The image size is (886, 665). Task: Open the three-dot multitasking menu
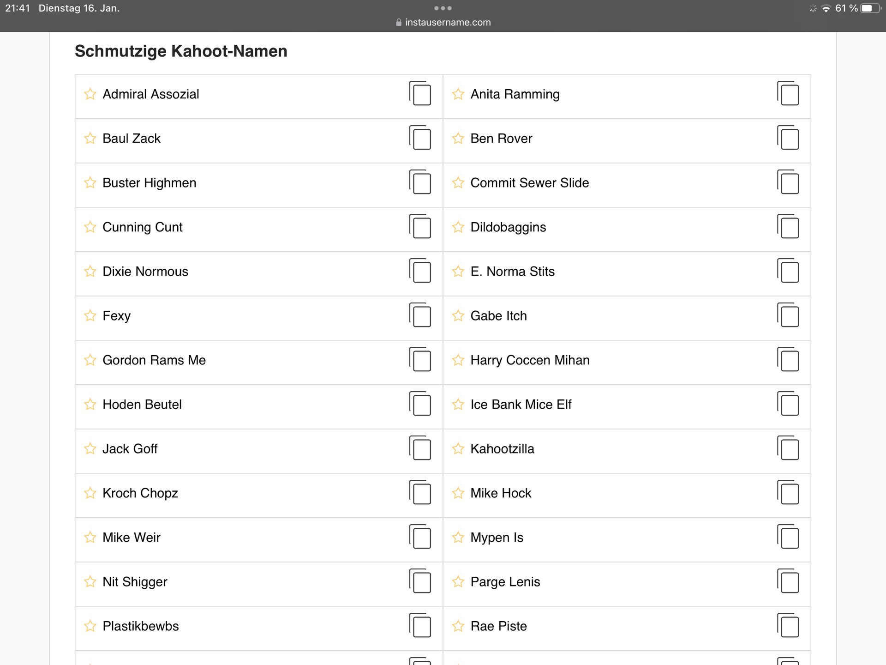coord(443,8)
